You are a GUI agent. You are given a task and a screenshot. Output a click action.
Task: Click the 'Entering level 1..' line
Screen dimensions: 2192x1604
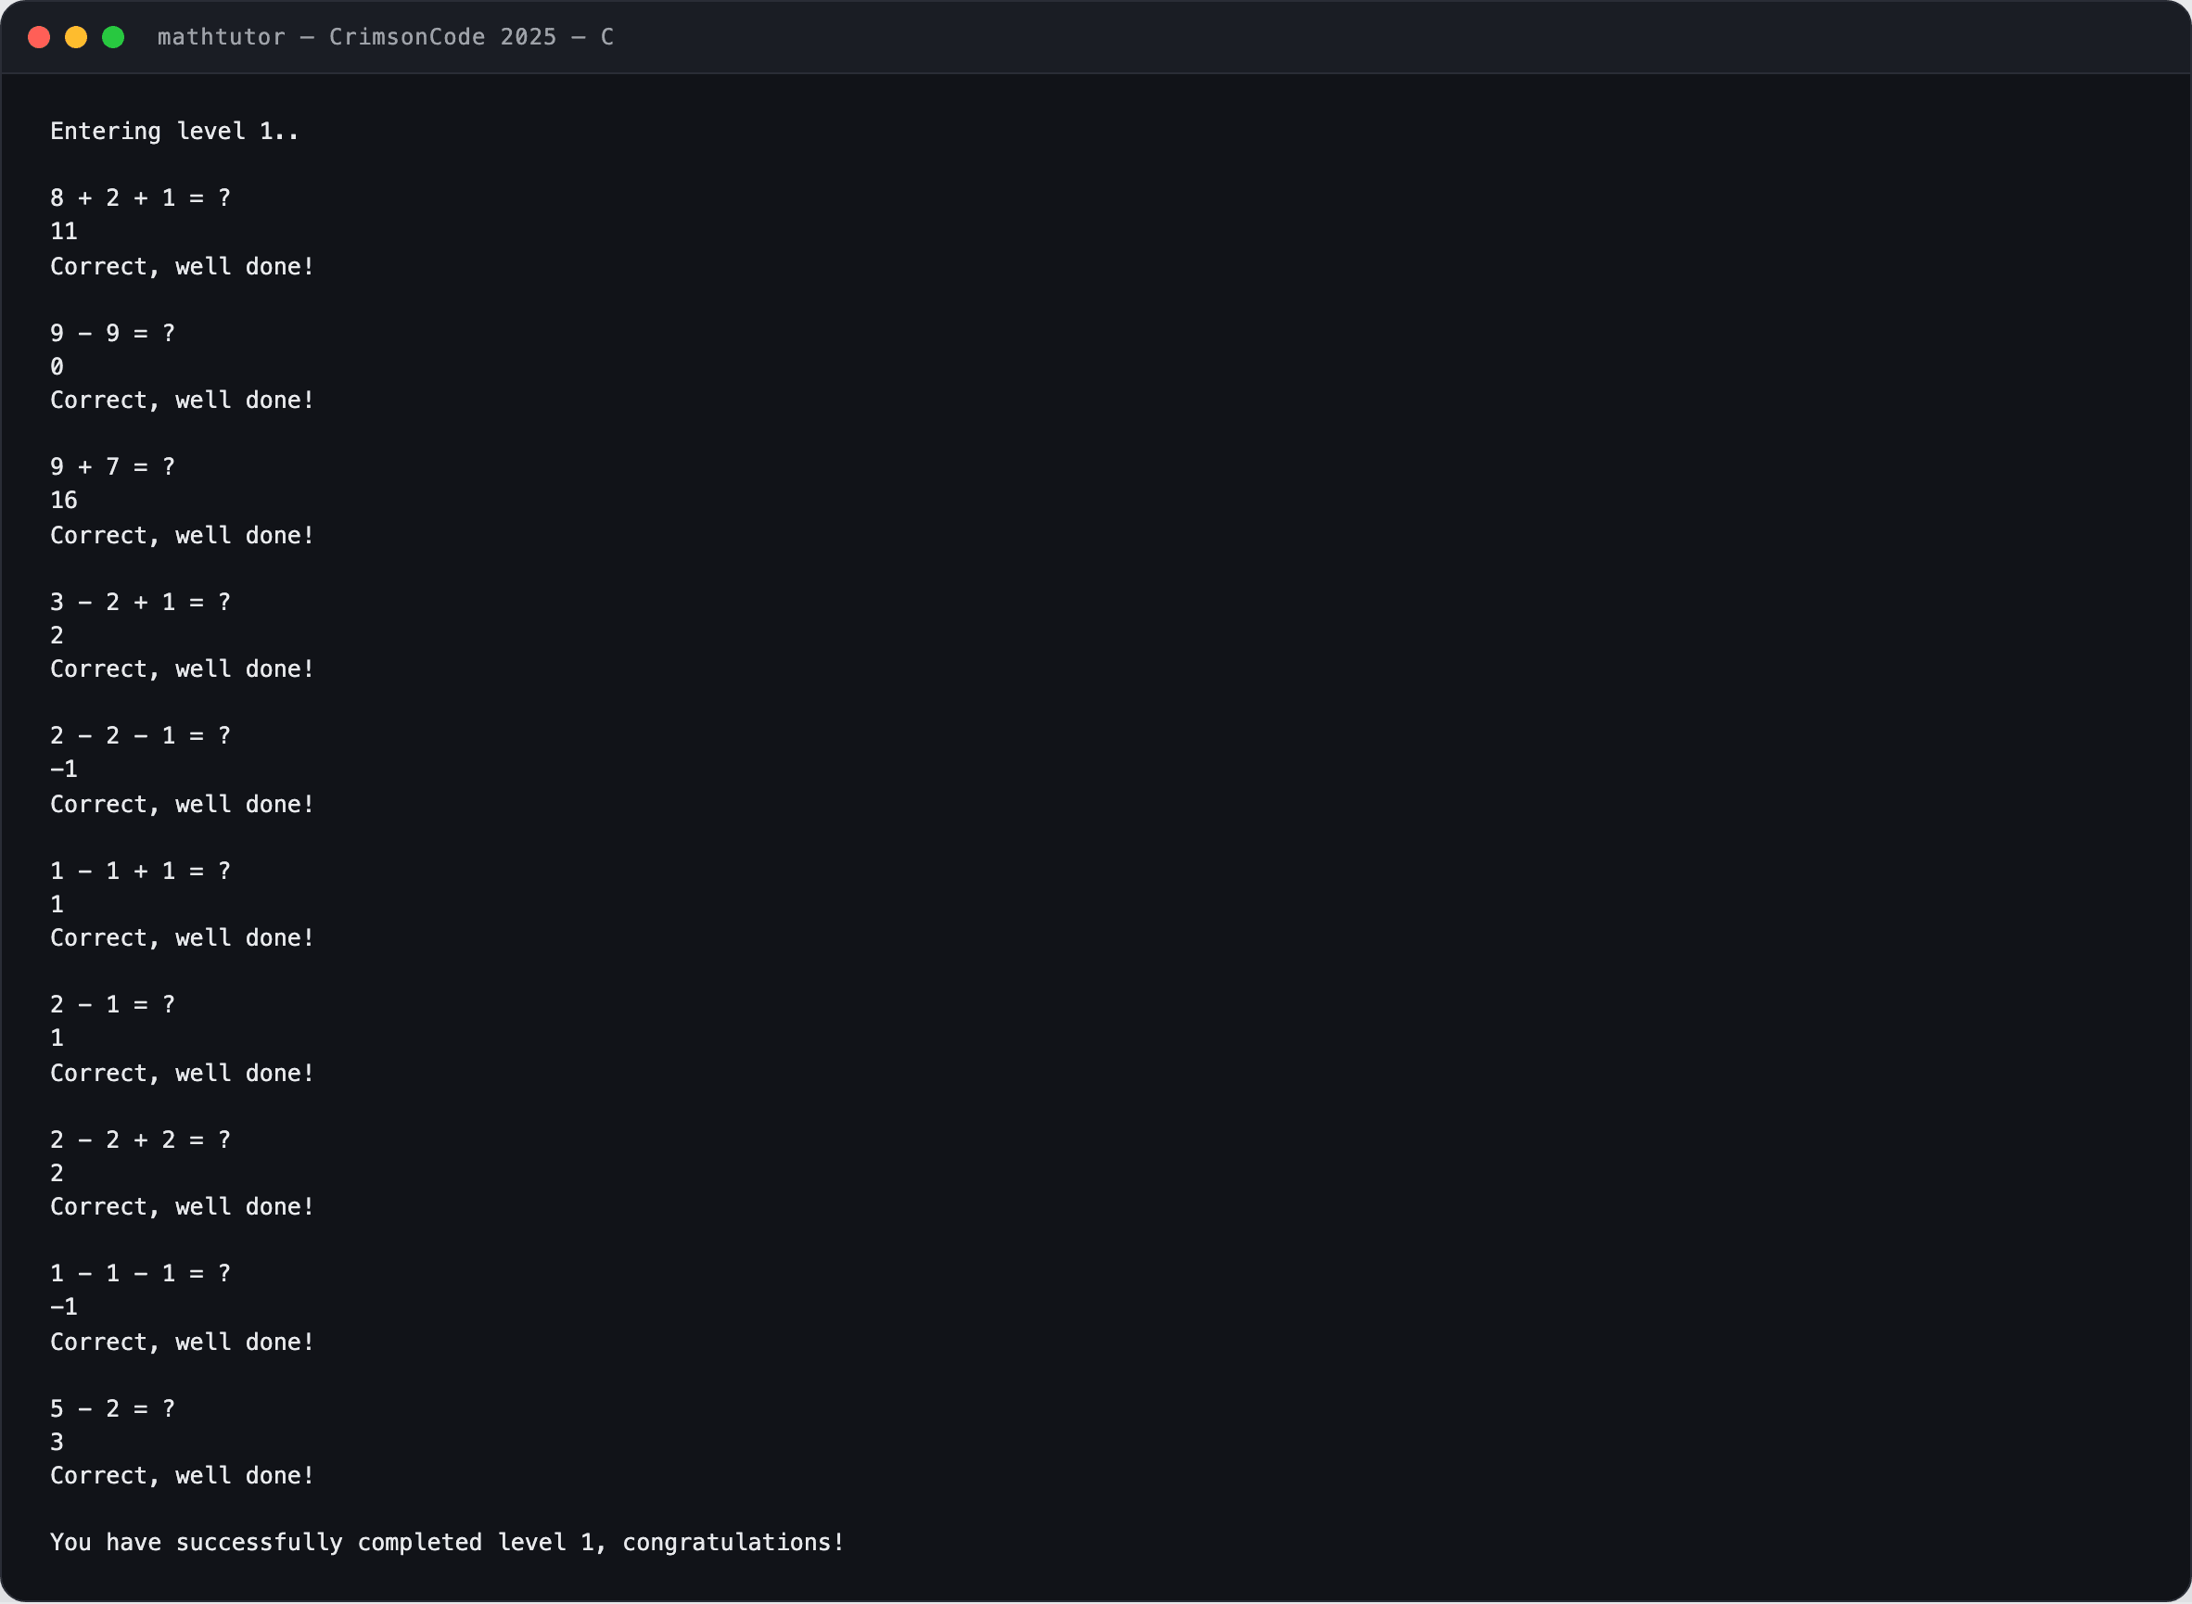(174, 131)
